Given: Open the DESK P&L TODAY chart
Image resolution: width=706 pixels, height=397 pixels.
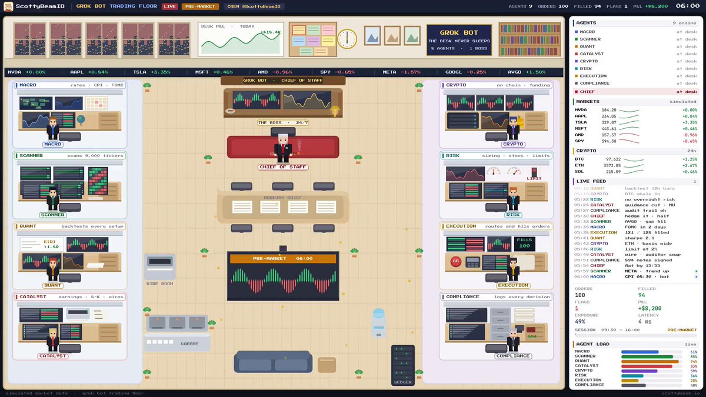Looking at the screenshot, I should click(x=240, y=39).
